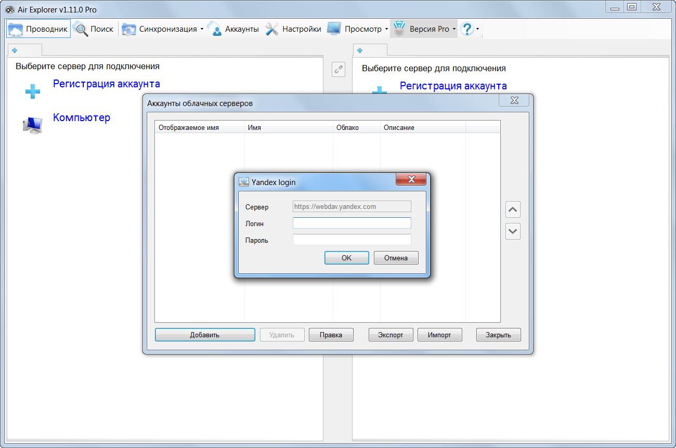The height and width of the screenshot is (448, 676).
Task: Sort by Описание column header
Action: tap(423, 127)
